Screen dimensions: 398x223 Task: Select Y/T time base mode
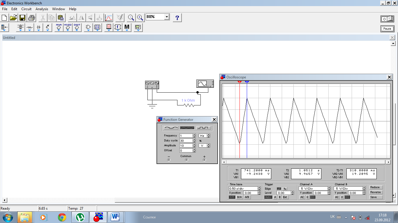coord(232,197)
